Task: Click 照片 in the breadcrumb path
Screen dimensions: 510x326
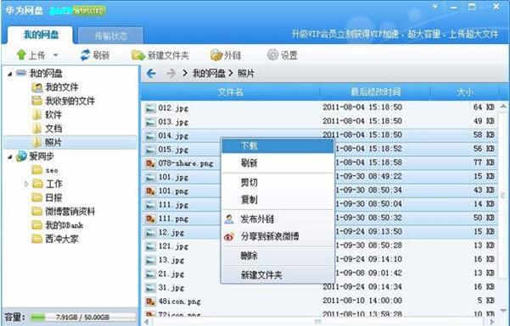Action: pyautogui.click(x=245, y=74)
